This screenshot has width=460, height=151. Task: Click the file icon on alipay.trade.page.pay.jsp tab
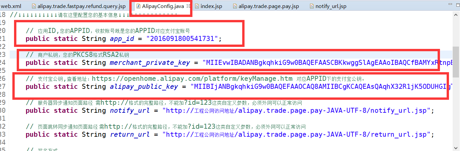235,6
